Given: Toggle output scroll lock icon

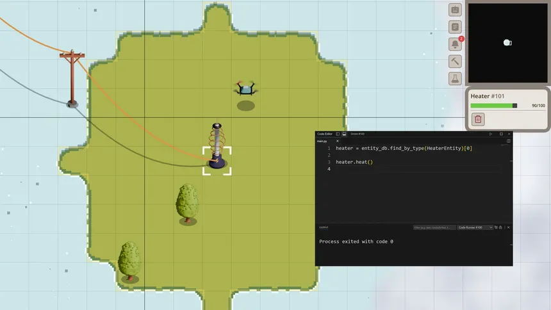Looking at the screenshot, I should (501, 227).
